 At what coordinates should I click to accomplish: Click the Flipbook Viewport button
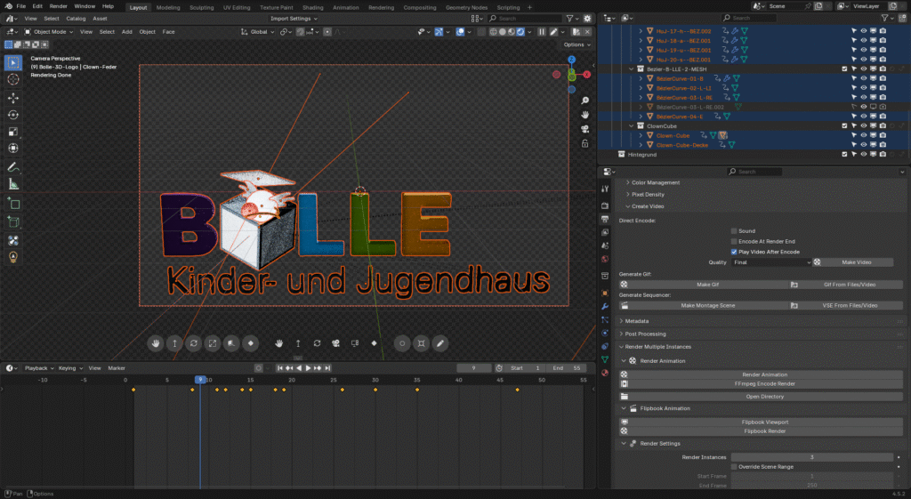[x=762, y=423]
